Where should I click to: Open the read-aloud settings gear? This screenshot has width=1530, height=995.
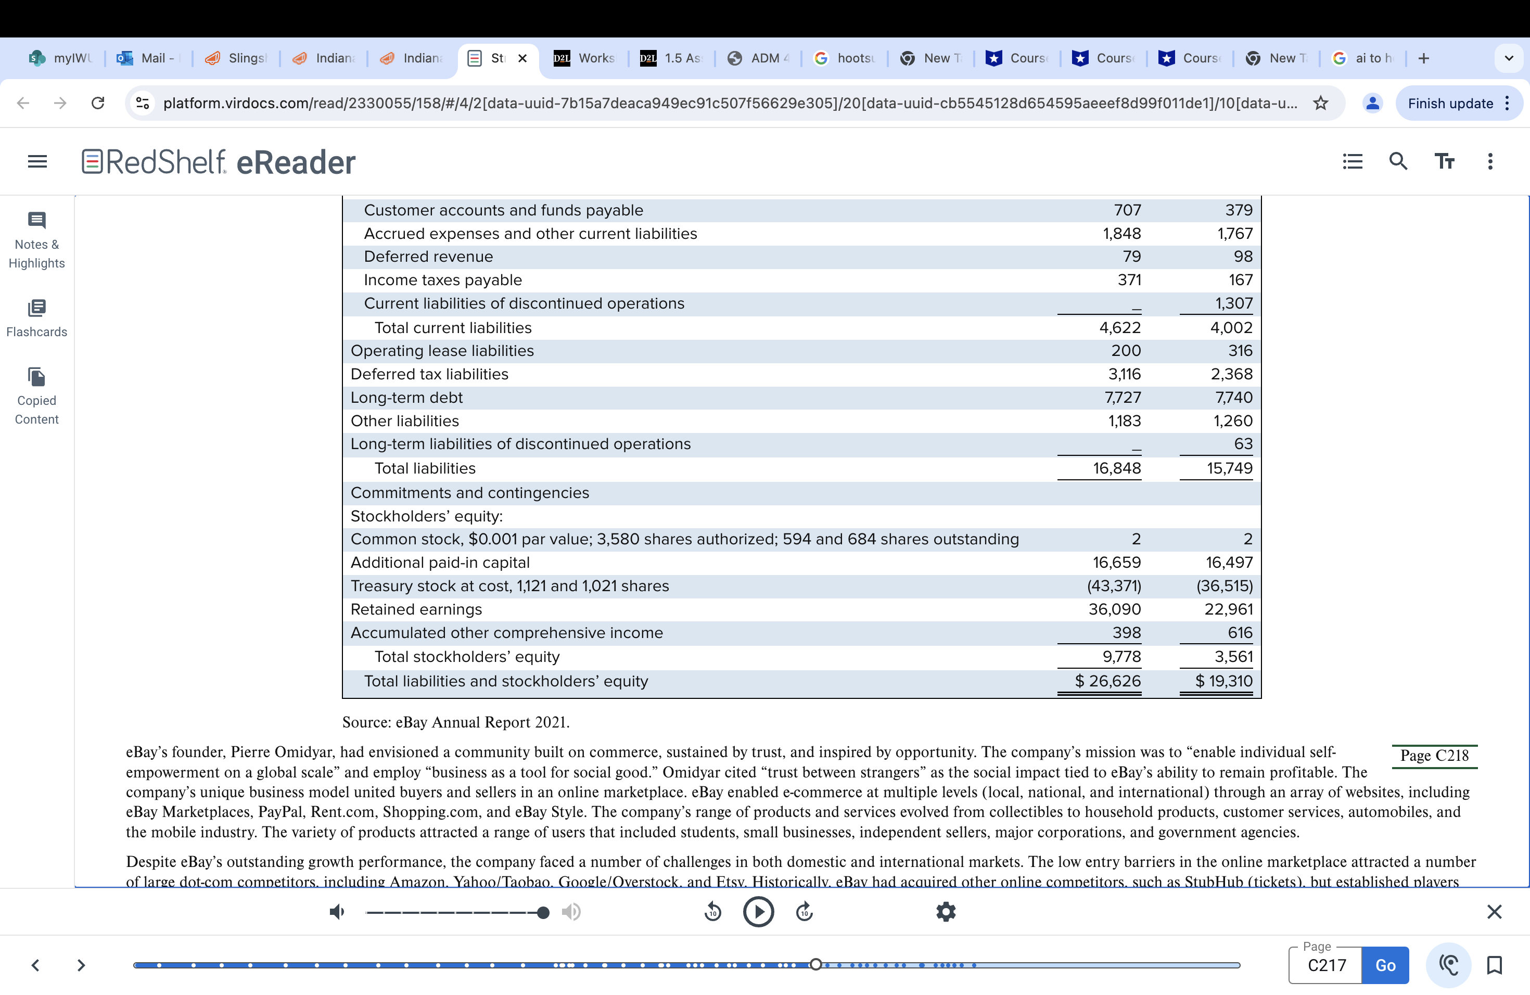pyautogui.click(x=946, y=911)
